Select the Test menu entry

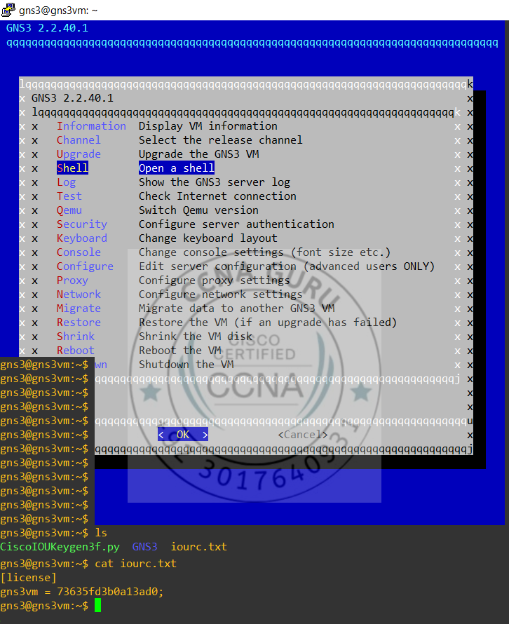(69, 196)
